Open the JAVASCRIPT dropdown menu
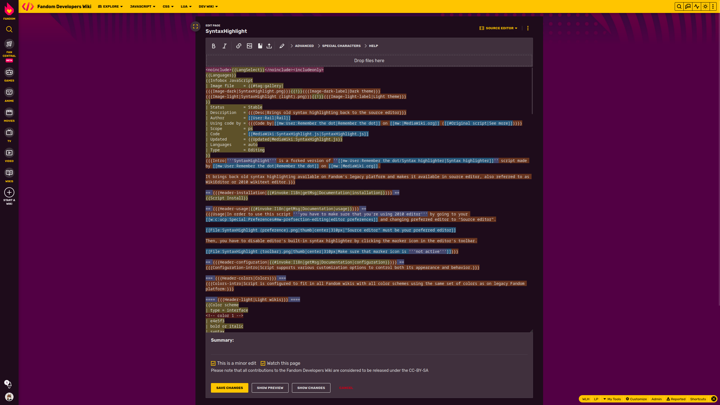 pyautogui.click(x=143, y=6)
